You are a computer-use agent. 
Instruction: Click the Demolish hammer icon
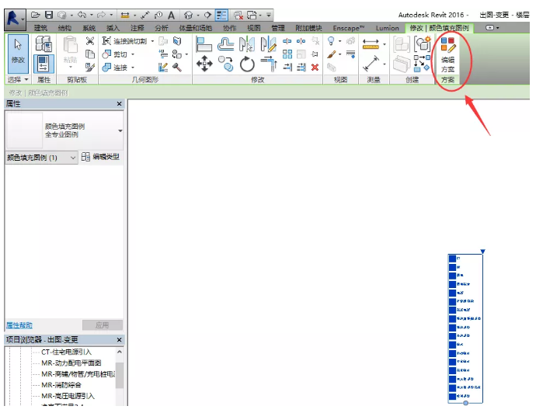(177, 68)
